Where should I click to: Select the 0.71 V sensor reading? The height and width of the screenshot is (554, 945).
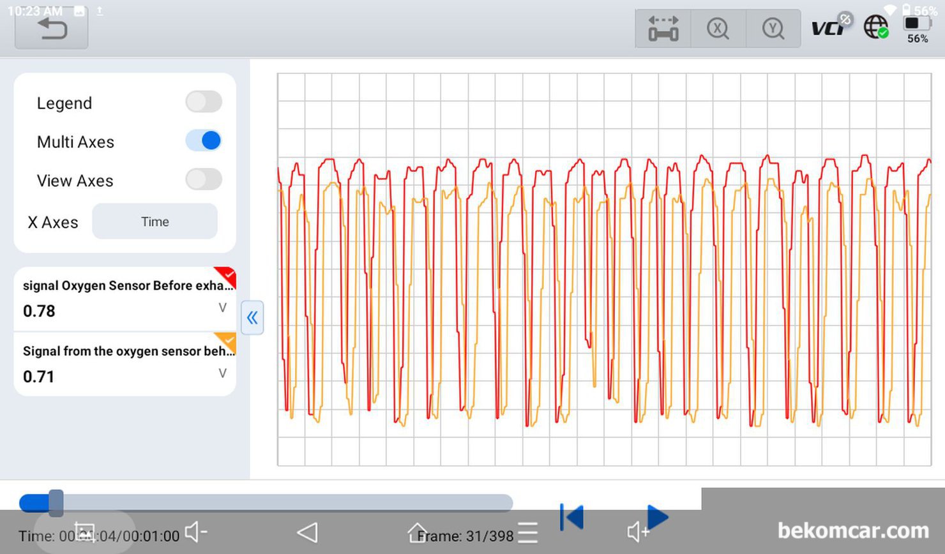click(x=39, y=377)
